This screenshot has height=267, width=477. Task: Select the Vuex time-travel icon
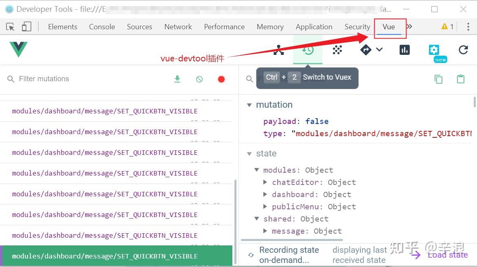click(308, 50)
